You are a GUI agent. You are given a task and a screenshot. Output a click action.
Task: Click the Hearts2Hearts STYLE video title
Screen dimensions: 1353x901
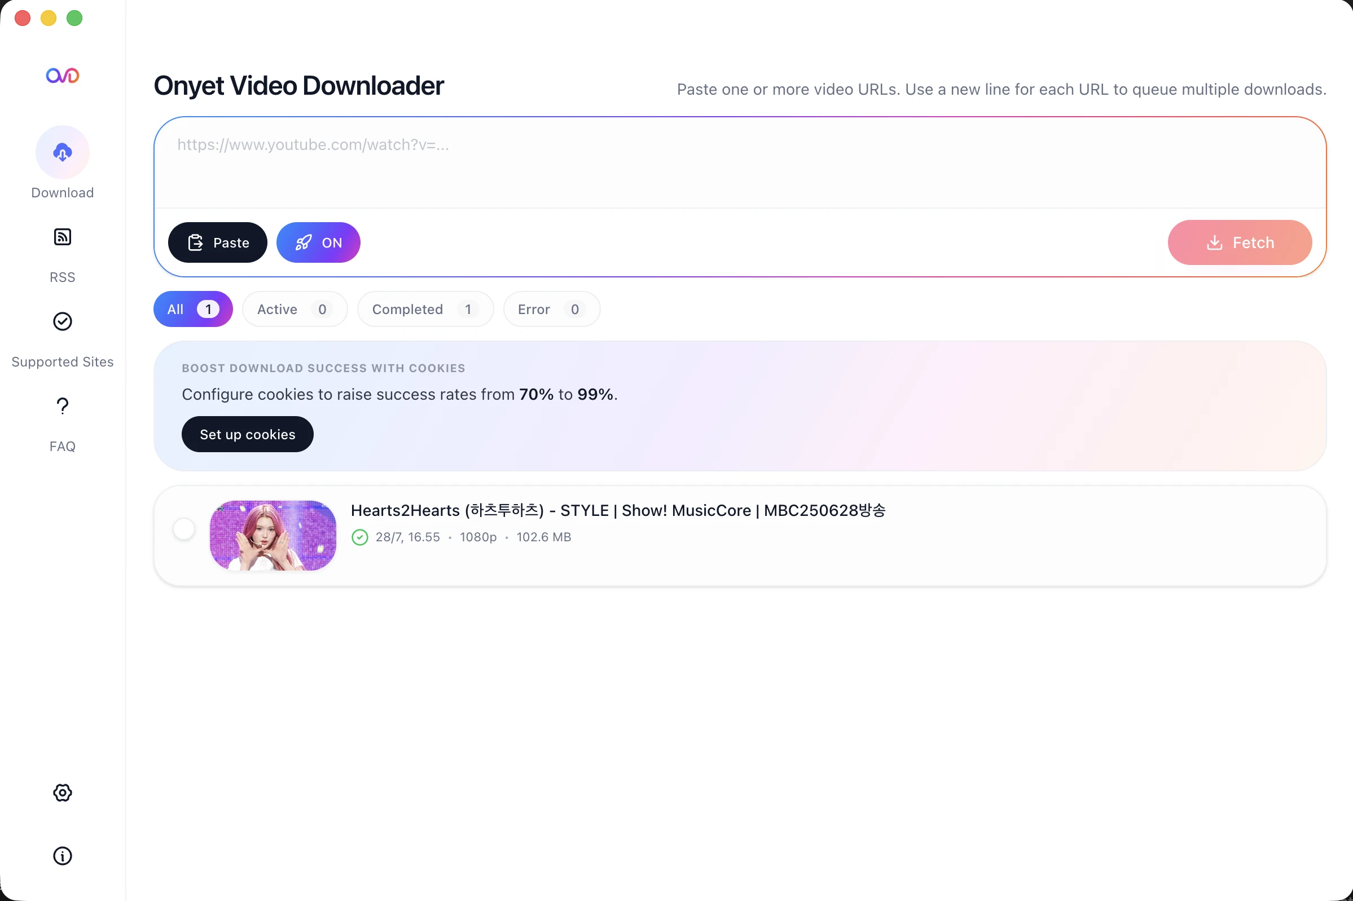click(x=618, y=510)
